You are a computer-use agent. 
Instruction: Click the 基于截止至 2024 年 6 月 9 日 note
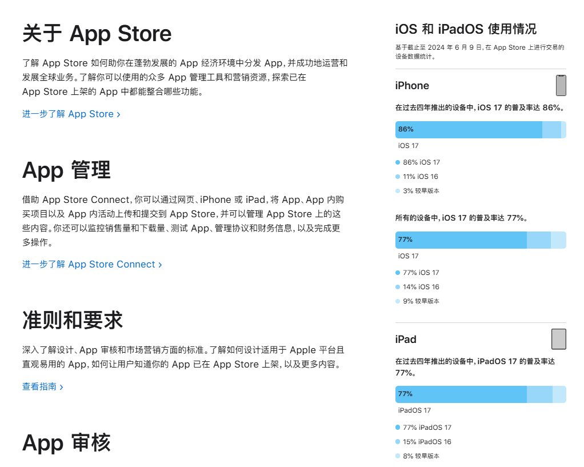point(480,52)
